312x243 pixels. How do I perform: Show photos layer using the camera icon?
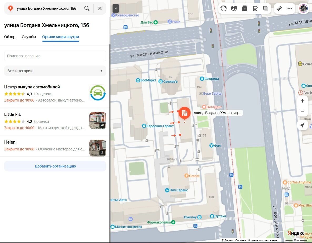pyautogui.click(x=245, y=8)
